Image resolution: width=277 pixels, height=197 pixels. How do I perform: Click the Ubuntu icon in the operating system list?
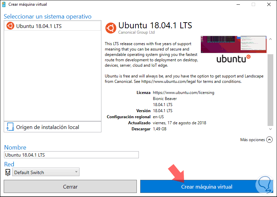coord(10,26)
